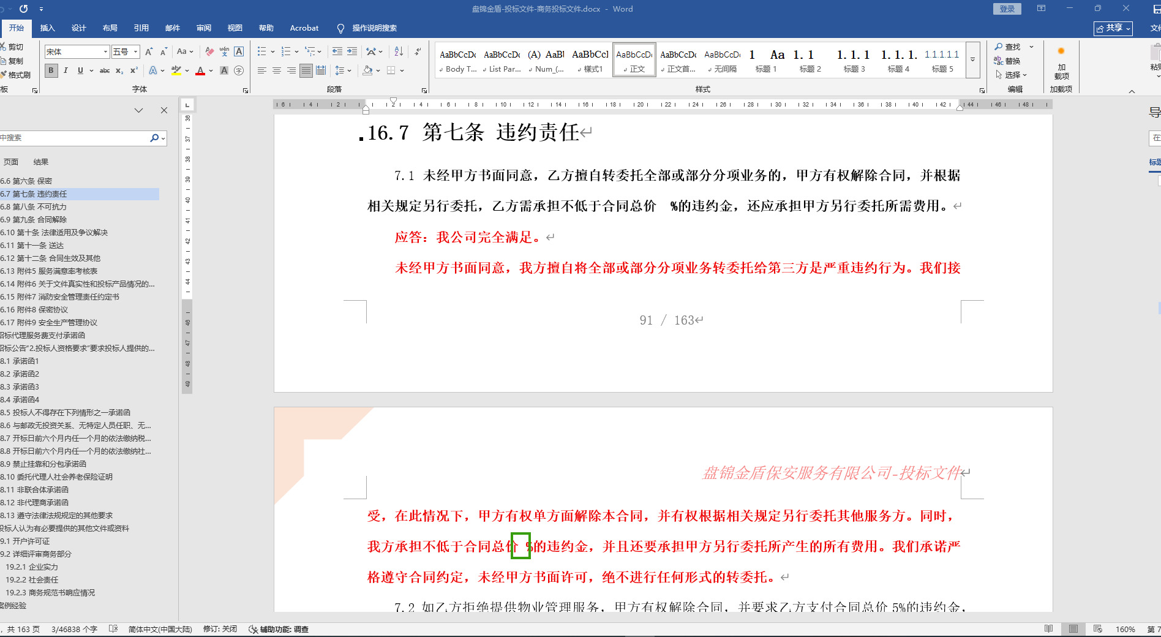Apply character border to selected text

239,52
